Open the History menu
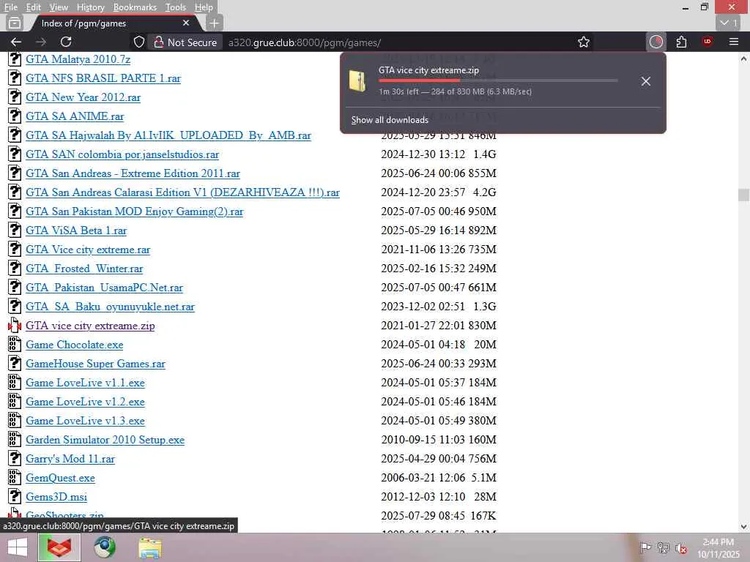Screen dimensions: 750x562 pyautogui.click(x=90, y=7)
